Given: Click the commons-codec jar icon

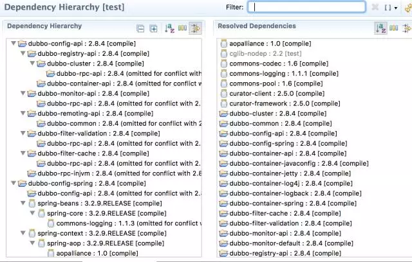Looking at the screenshot, I should point(223,64).
